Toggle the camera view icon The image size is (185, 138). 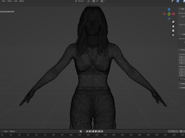173,31
